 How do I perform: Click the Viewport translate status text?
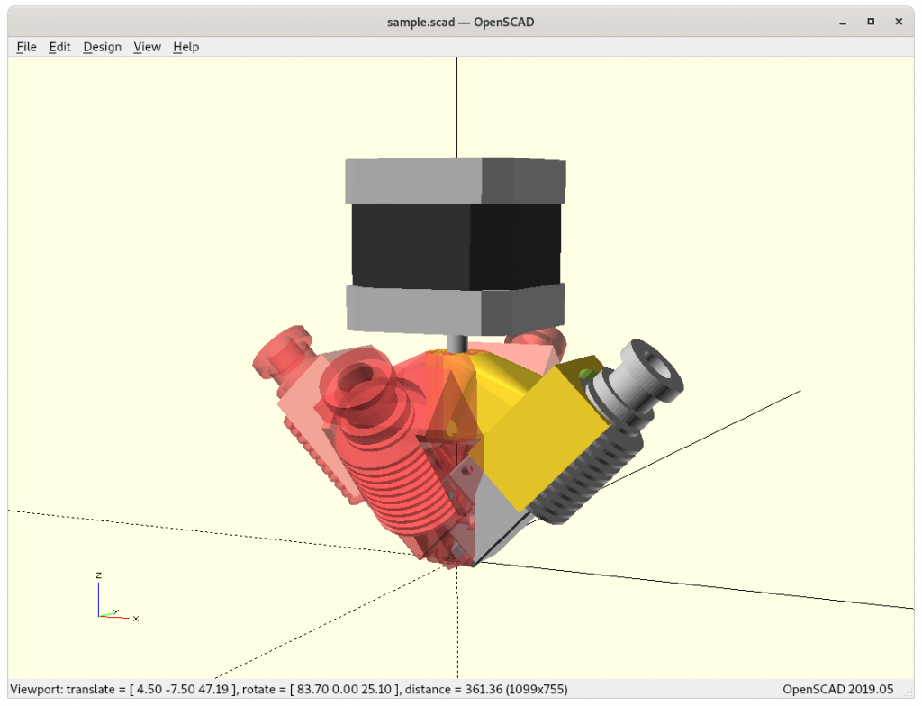(289, 689)
